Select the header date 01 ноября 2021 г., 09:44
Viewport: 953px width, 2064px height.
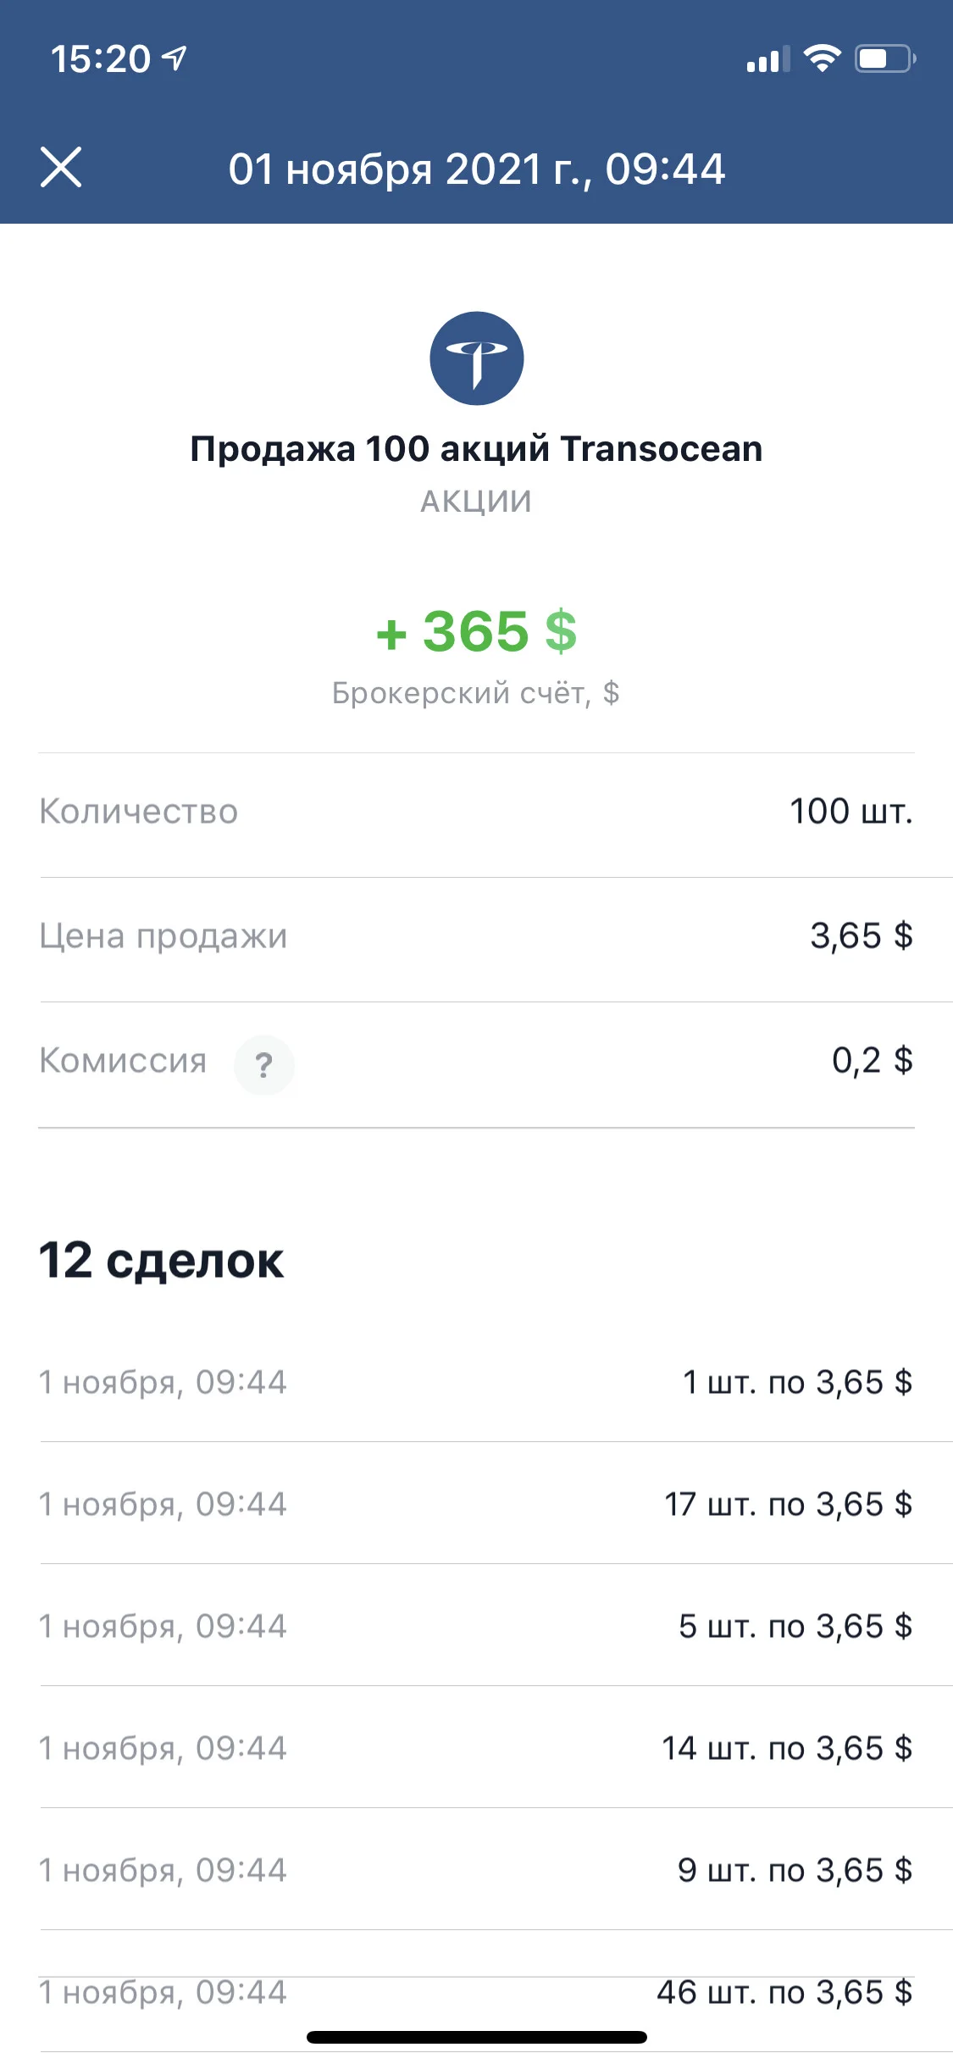477,169
